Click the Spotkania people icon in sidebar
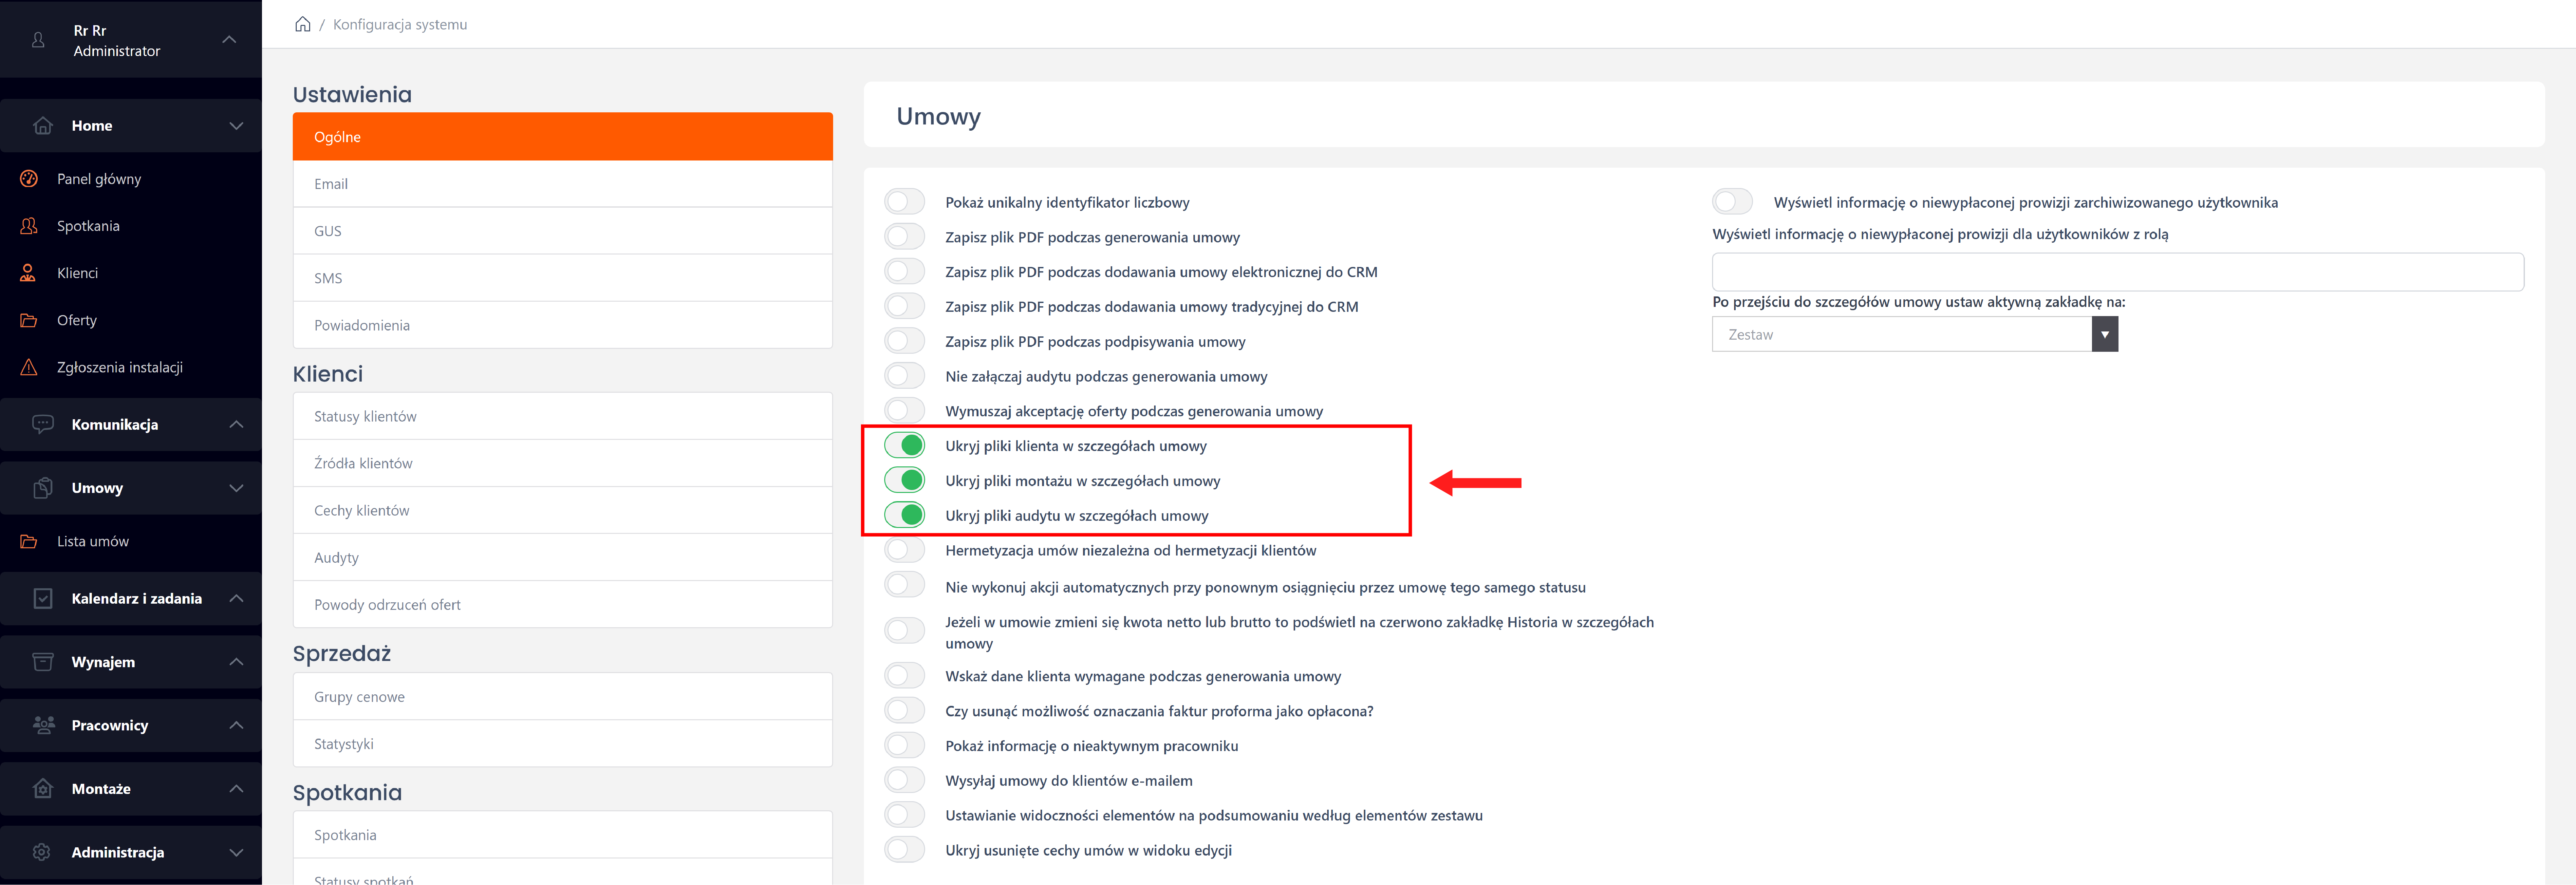The width and height of the screenshot is (2576, 885). 29,226
